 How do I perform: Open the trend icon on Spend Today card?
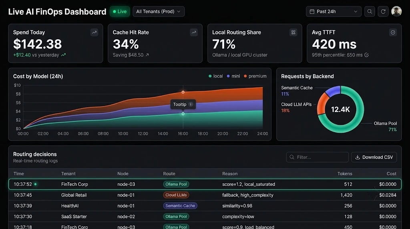pyautogui.click(x=94, y=32)
